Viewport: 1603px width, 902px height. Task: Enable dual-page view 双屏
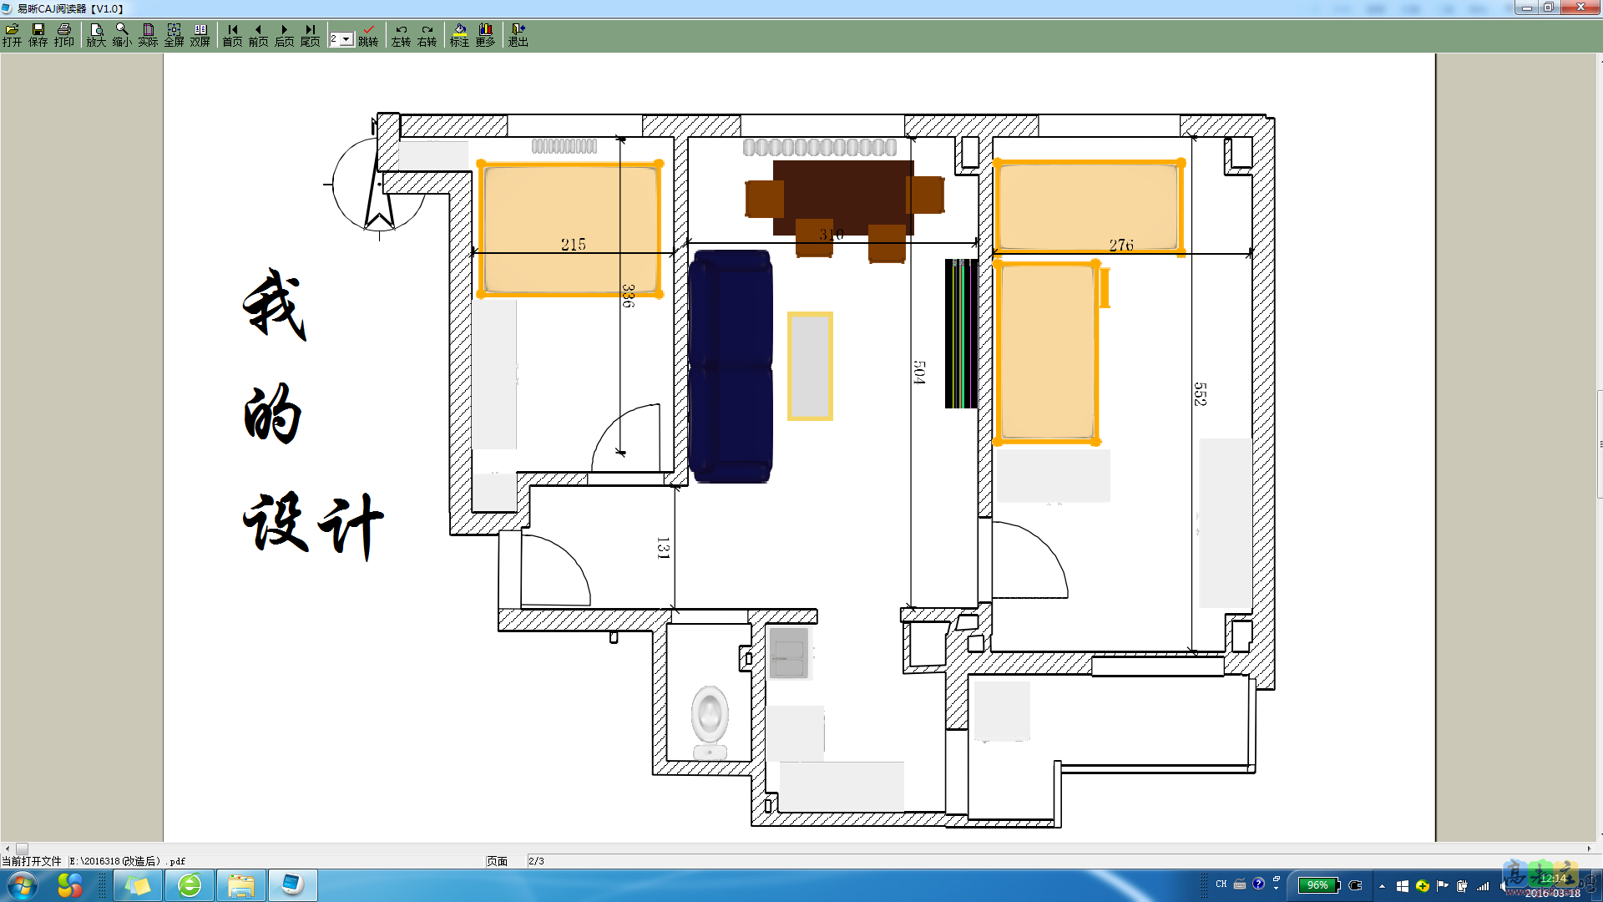[x=200, y=35]
